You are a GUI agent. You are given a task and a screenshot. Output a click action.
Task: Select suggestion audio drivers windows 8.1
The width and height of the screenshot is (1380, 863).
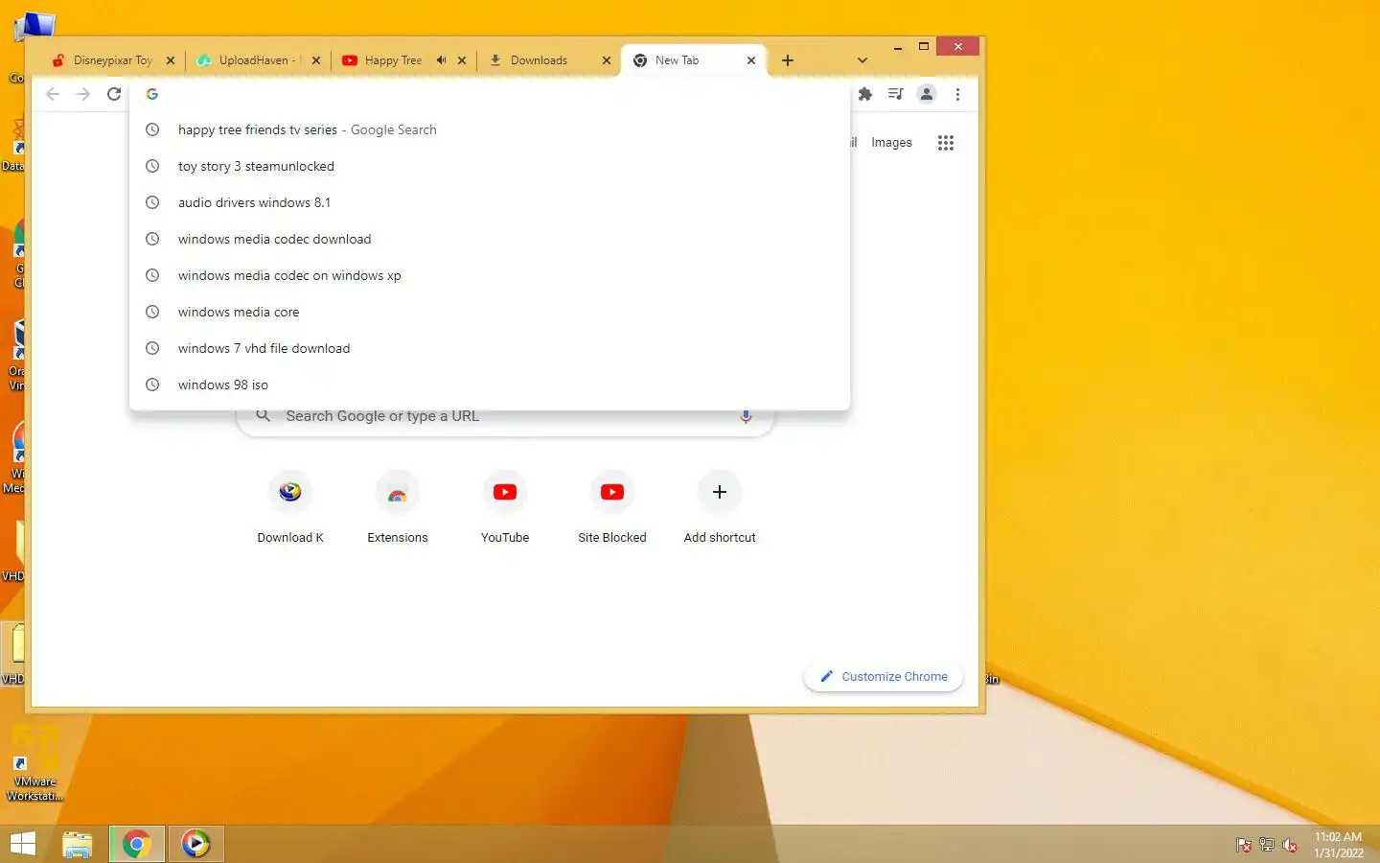point(490,202)
